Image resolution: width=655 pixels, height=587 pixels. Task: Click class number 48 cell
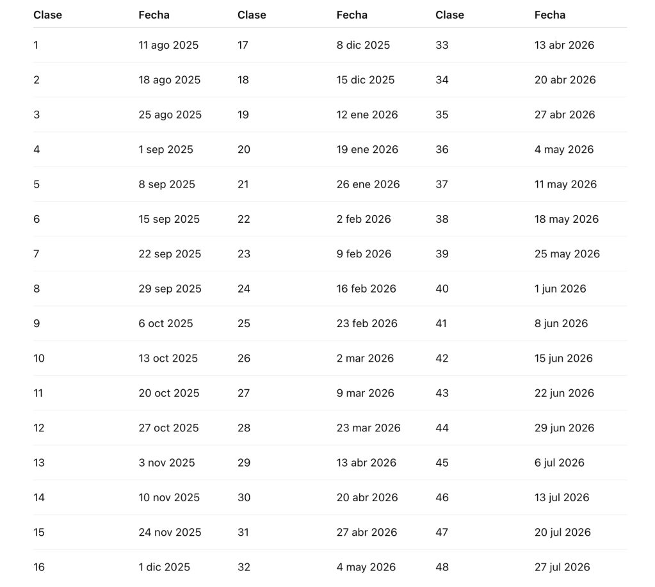pos(442,567)
